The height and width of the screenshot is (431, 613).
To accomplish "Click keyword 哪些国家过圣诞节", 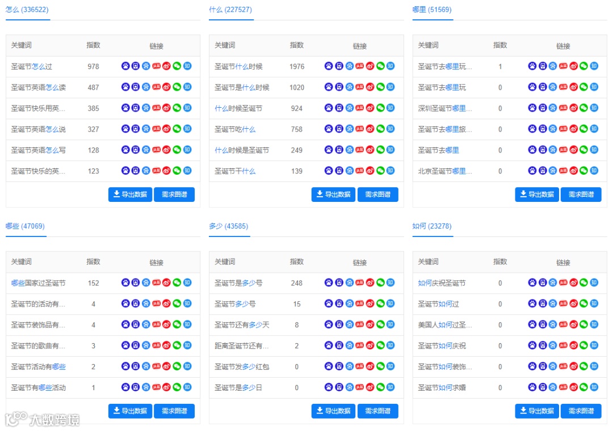I will point(39,283).
